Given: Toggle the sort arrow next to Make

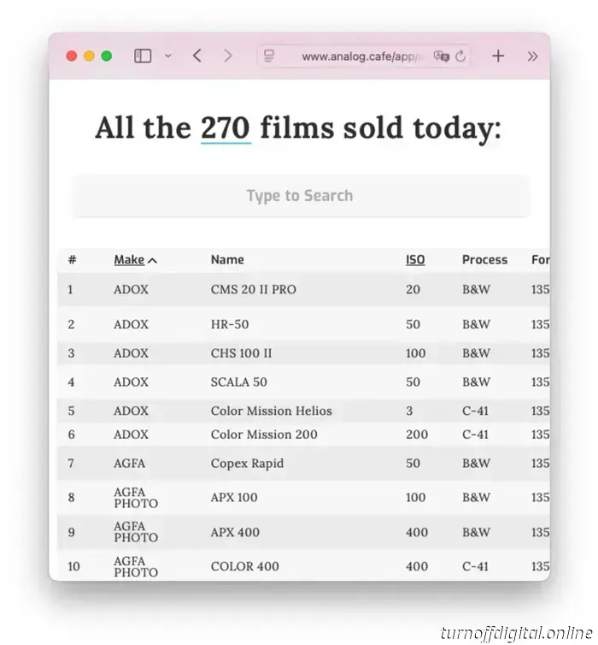Looking at the screenshot, I should pyautogui.click(x=152, y=260).
